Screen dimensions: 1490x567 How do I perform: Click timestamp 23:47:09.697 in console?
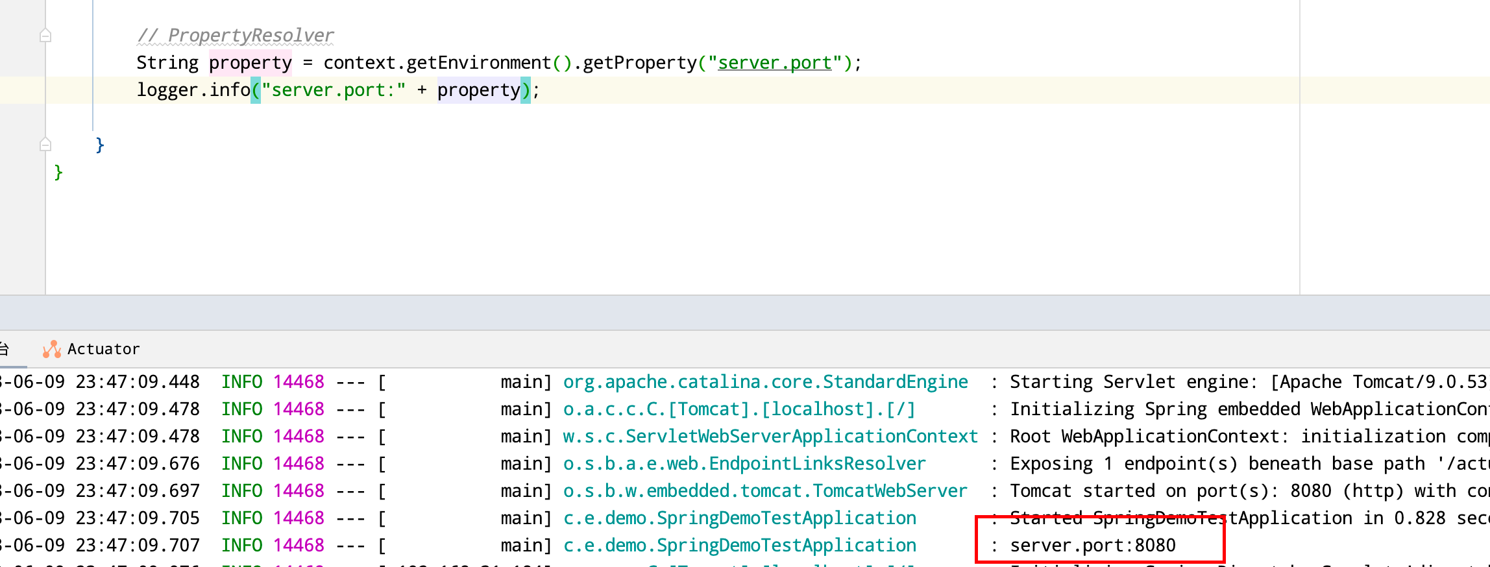(x=138, y=491)
